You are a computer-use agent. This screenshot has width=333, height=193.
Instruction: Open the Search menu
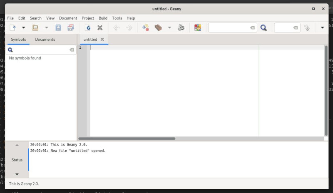(36, 18)
